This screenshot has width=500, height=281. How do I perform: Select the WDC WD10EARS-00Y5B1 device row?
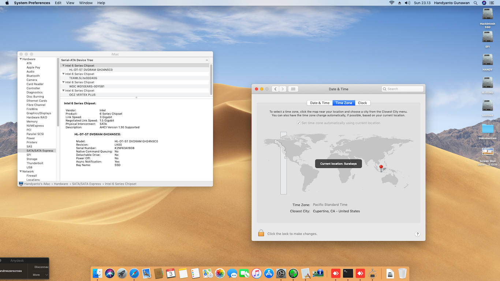[x=135, y=86]
